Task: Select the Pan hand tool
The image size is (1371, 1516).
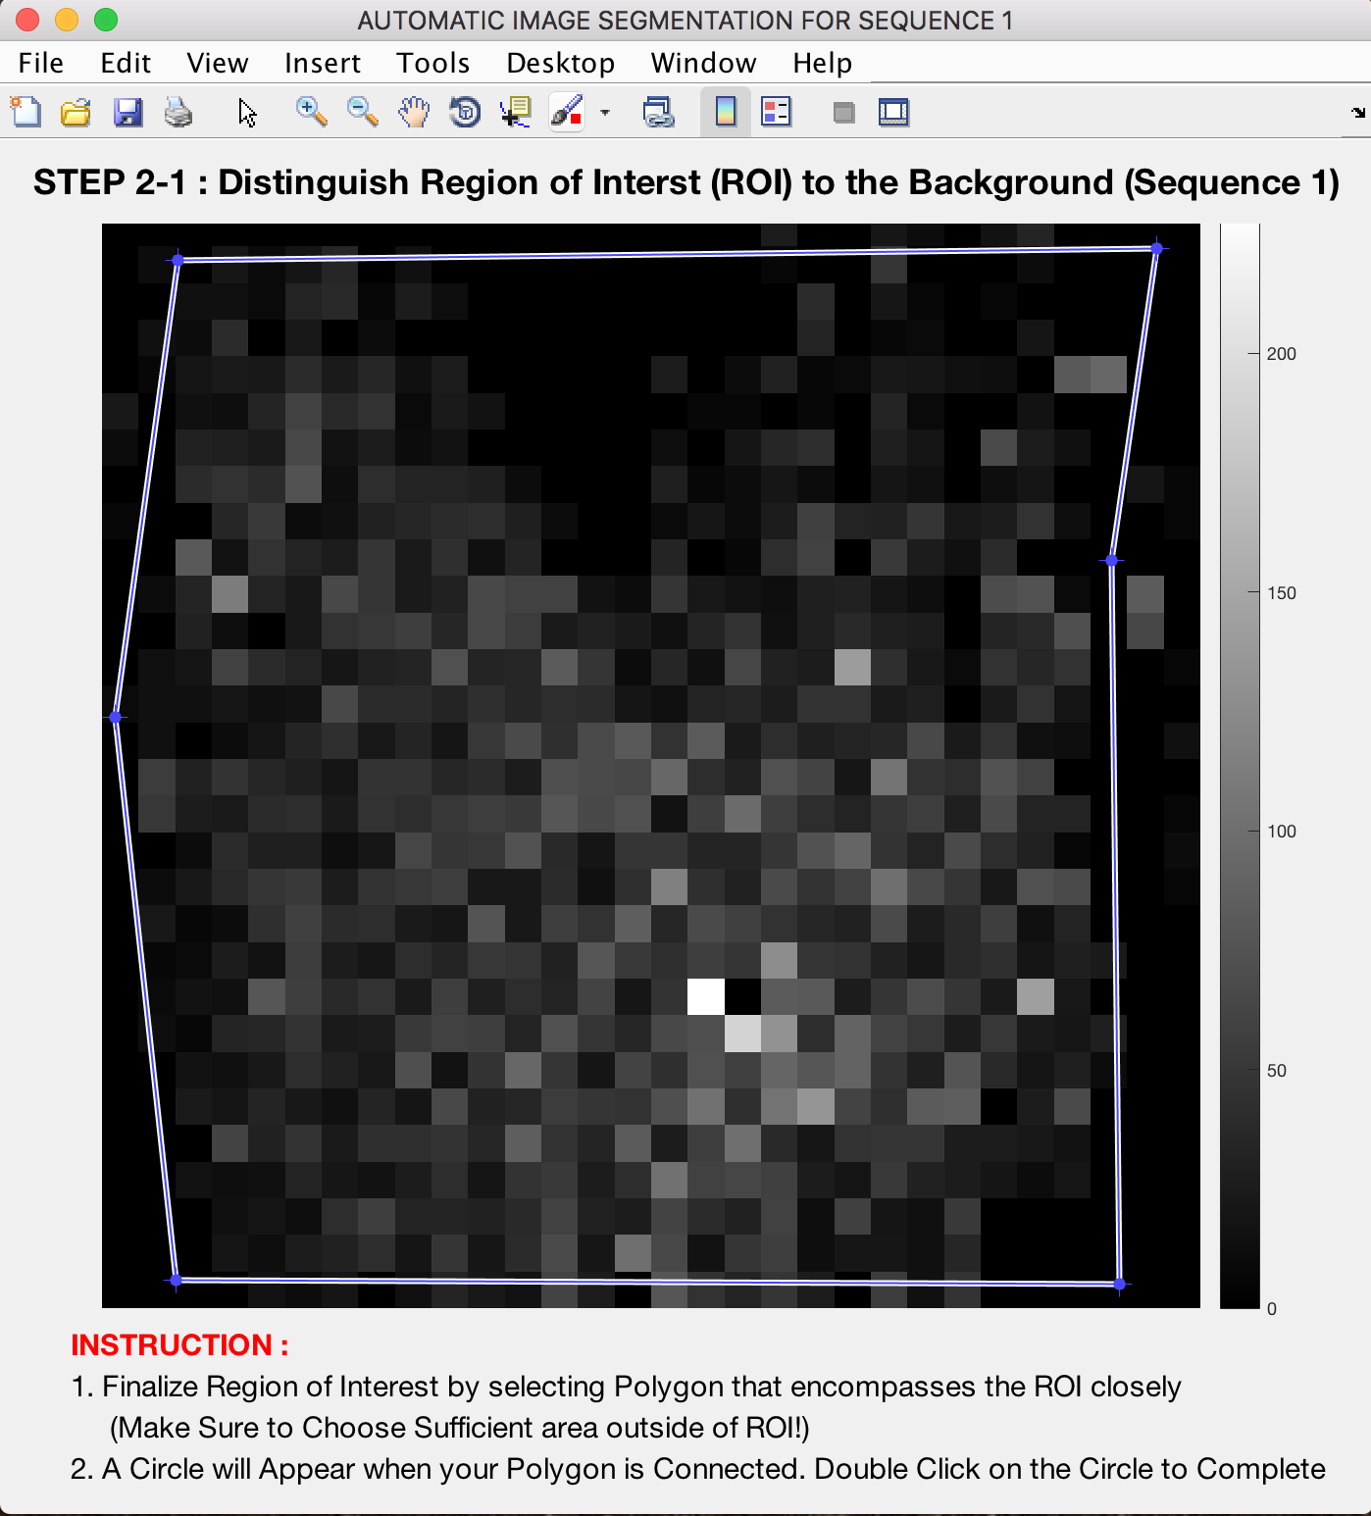Action: pos(414,113)
